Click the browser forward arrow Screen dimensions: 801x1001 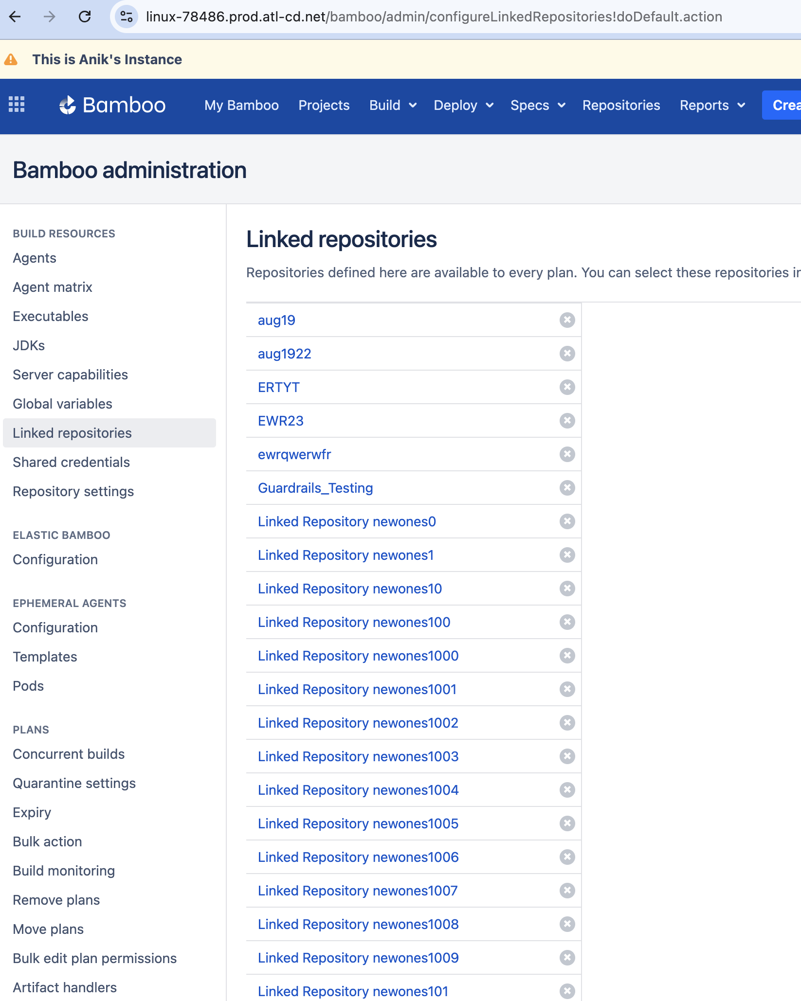click(x=49, y=17)
